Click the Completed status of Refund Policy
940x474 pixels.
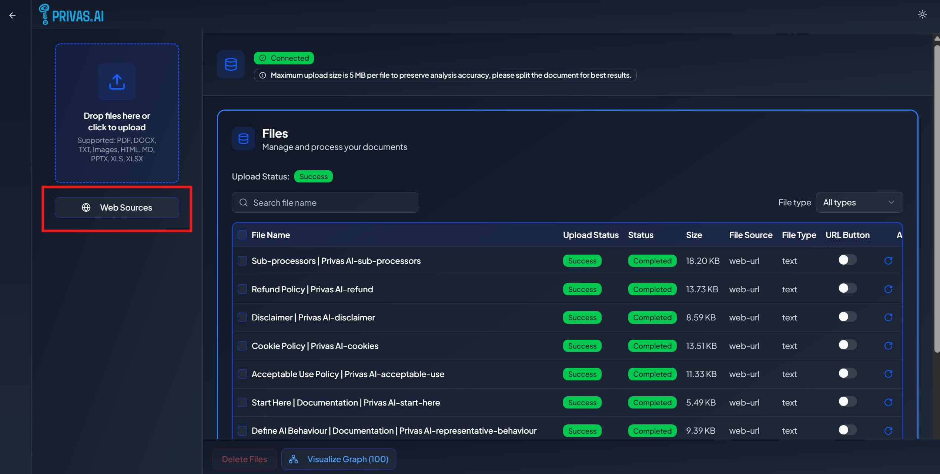[652, 289]
